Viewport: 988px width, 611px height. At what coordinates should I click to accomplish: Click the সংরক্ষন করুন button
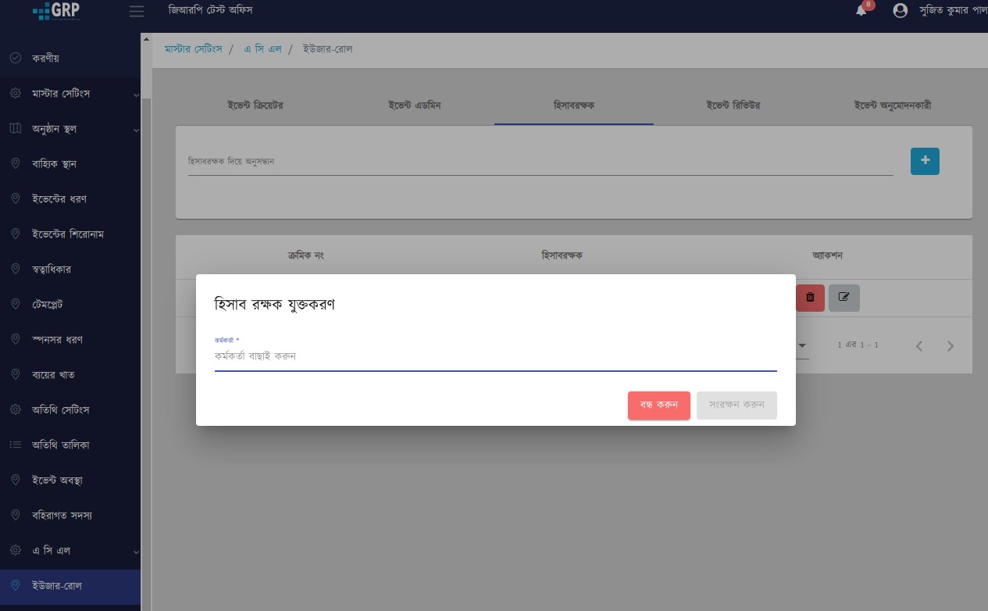click(x=737, y=406)
